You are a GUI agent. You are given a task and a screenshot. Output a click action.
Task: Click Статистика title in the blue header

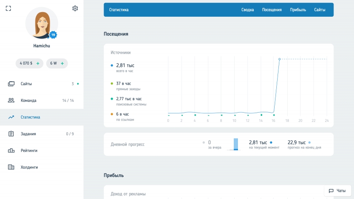coord(119,10)
